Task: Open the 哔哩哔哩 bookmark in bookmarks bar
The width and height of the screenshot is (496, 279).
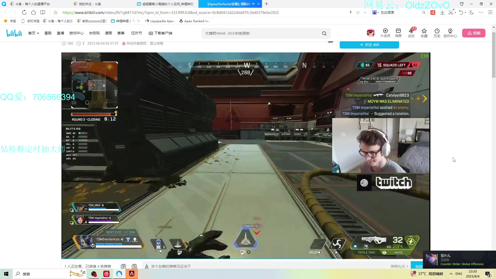Action: click(126, 21)
